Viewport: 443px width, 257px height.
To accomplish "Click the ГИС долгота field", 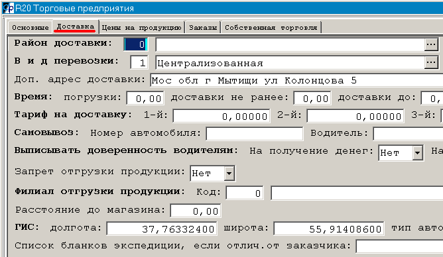I will 162,229.
